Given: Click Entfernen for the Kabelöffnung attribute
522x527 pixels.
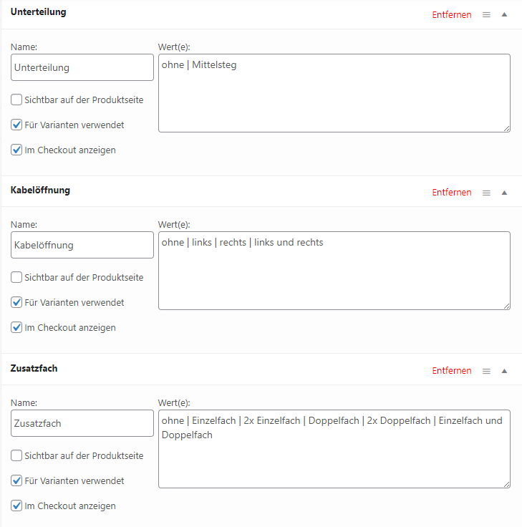Looking at the screenshot, I should (x=452, y=193).
